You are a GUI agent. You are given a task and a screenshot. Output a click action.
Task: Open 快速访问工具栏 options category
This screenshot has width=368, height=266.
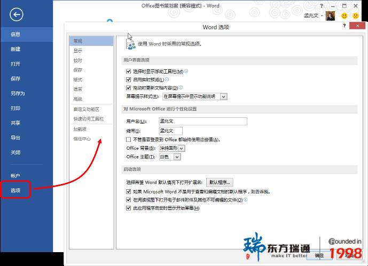point(91,119)
